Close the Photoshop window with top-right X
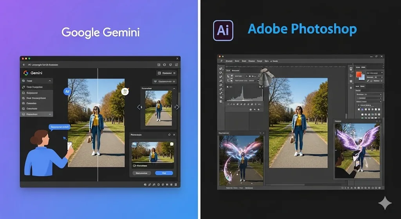This screenshot has height=219, width=401. pos(381,56)
